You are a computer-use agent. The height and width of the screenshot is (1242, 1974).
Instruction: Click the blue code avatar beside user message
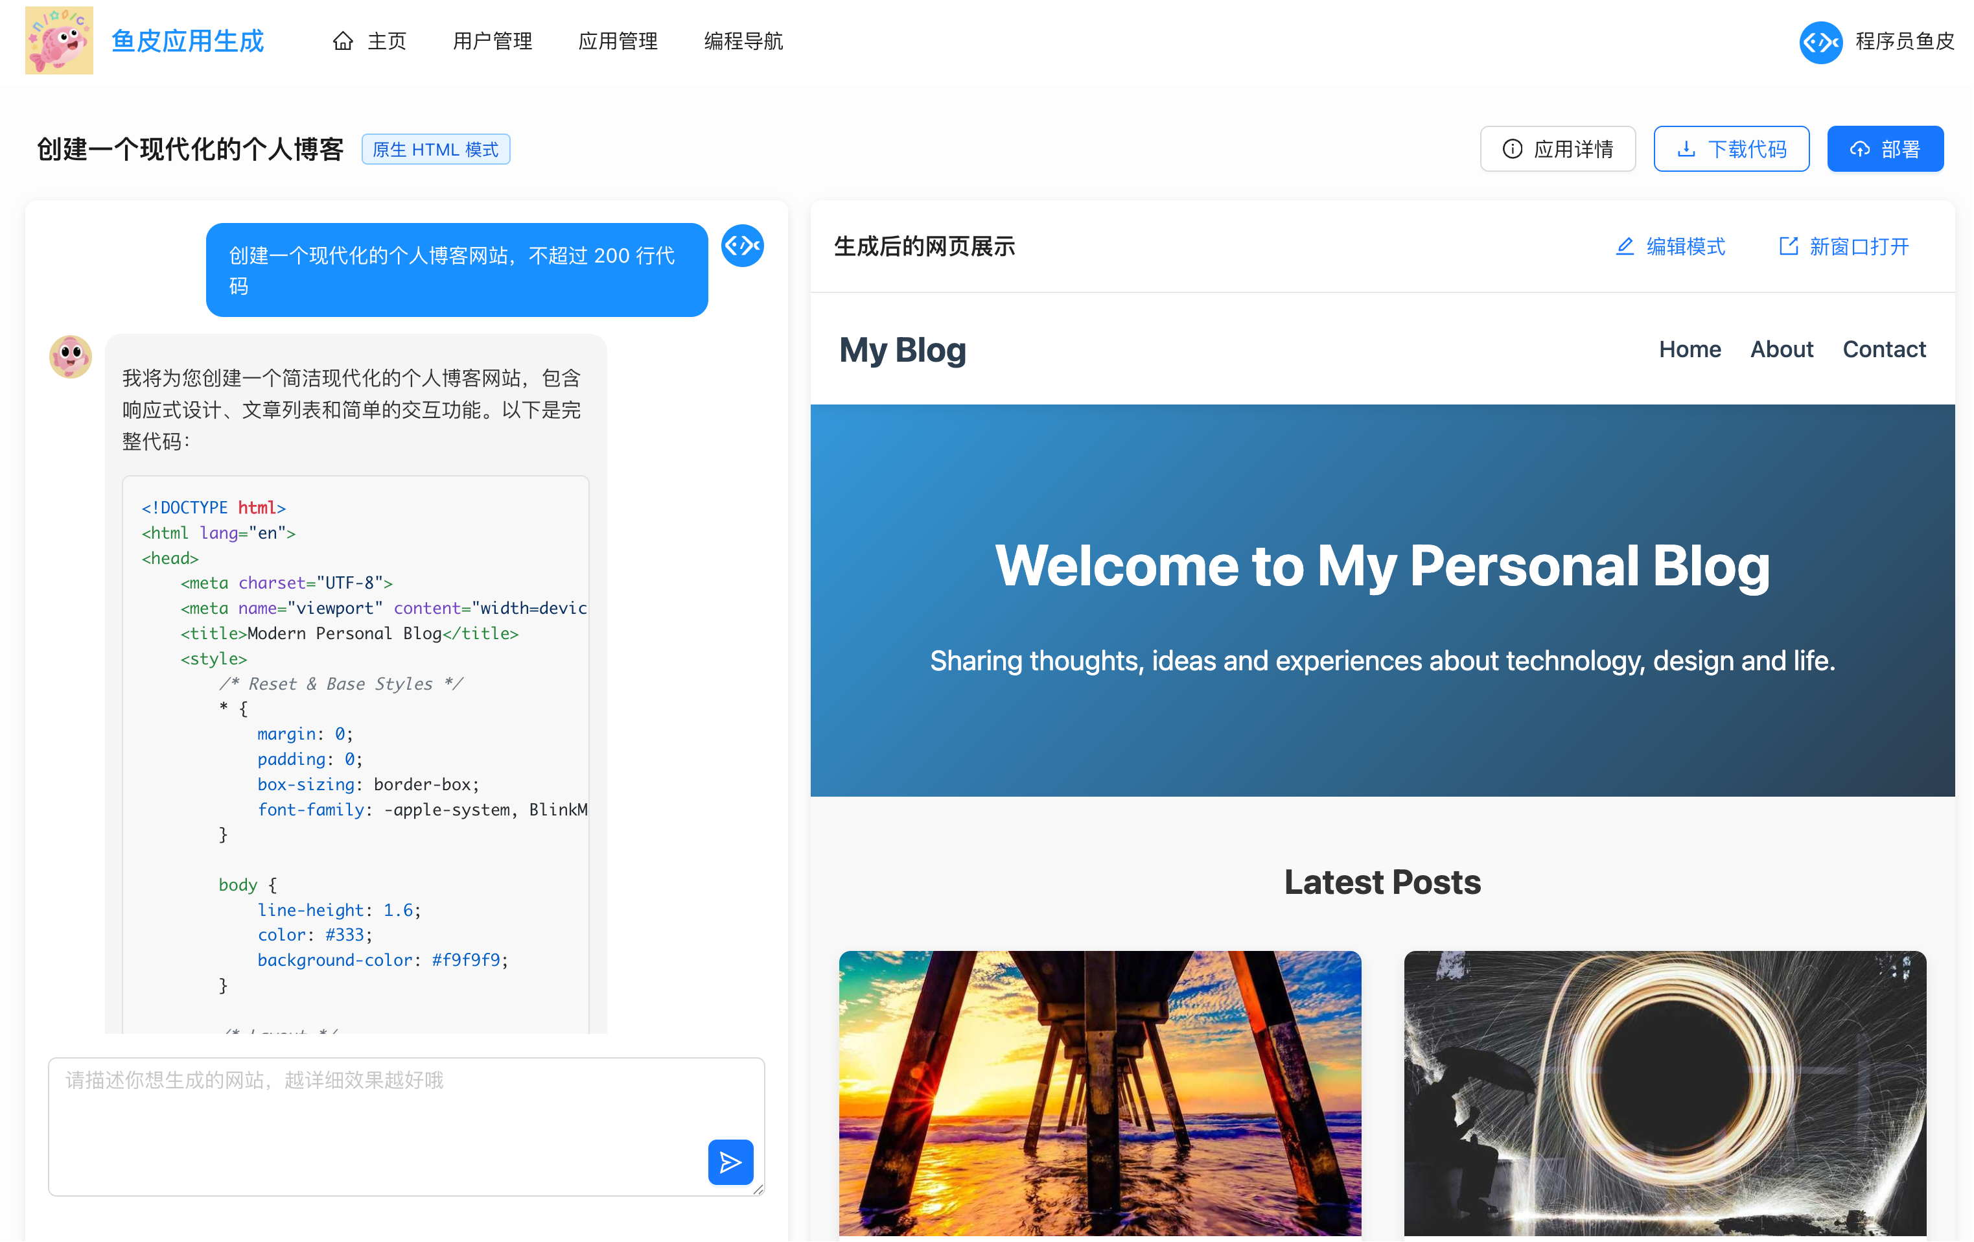coord(742,245)
